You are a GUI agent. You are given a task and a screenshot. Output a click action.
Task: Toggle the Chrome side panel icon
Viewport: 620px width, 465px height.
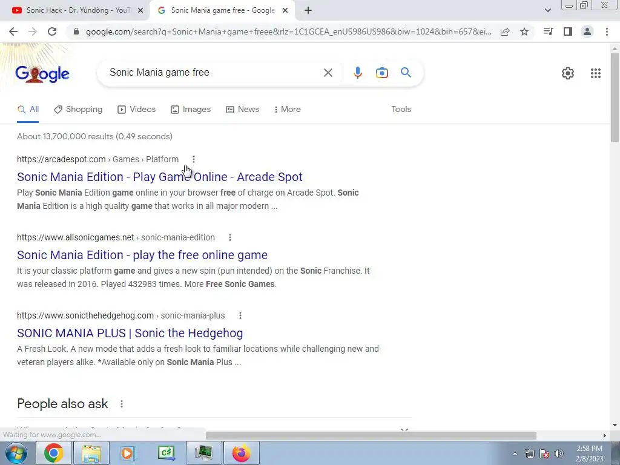pos(568,31)
